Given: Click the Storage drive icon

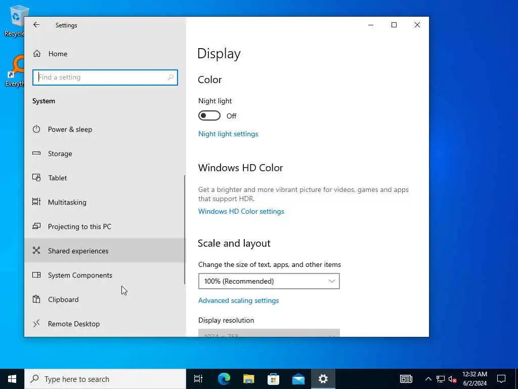Looking at the screenshot, I should 36,153.
